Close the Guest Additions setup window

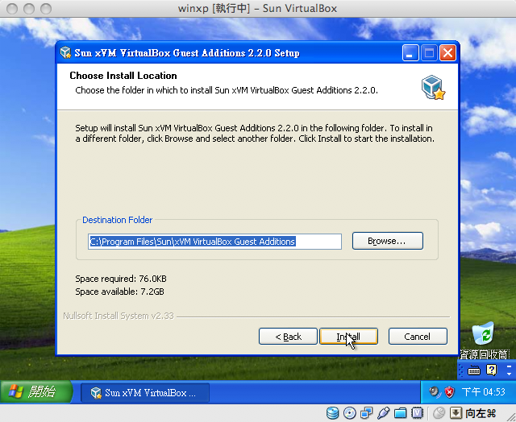[x=448, y=53]
